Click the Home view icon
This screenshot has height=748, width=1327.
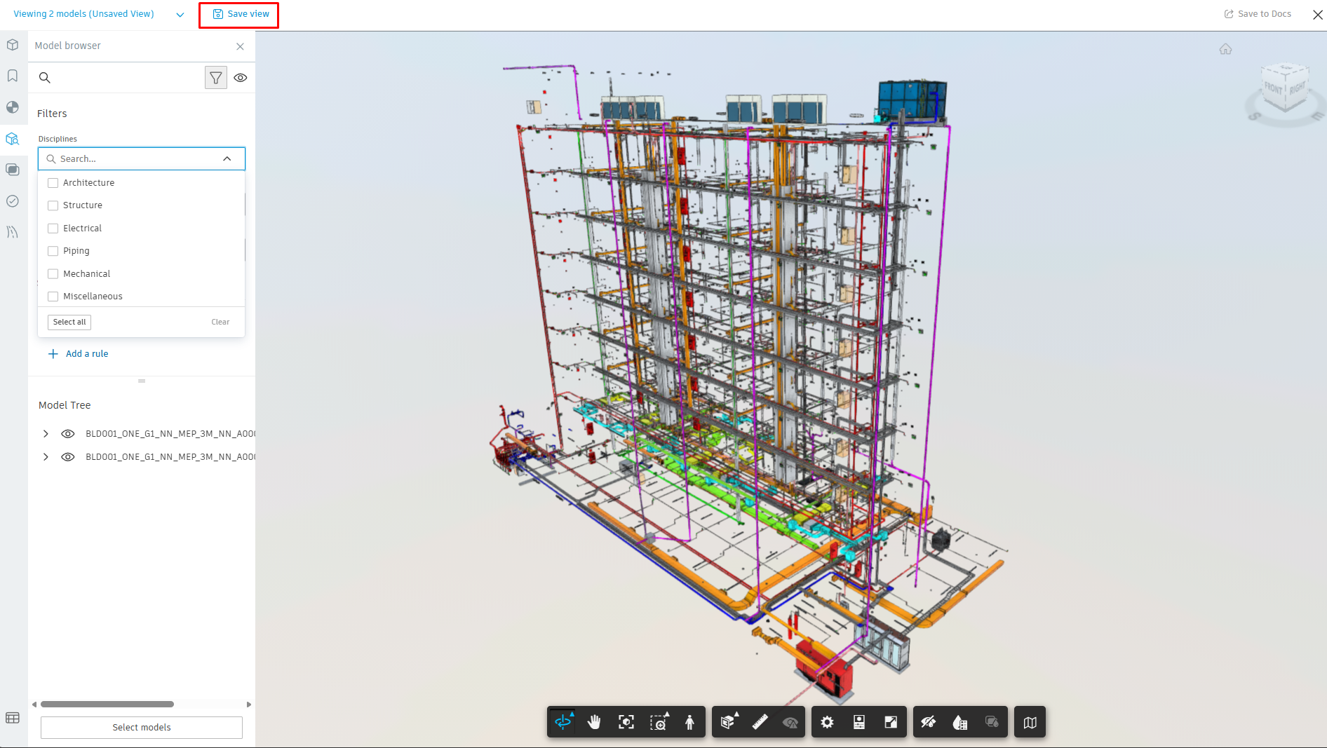(1225, 49)
